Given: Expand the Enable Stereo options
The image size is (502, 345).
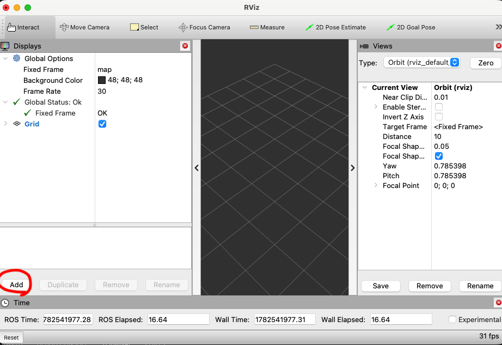Looking at the screenshot, I should click(x=376, y=107).
